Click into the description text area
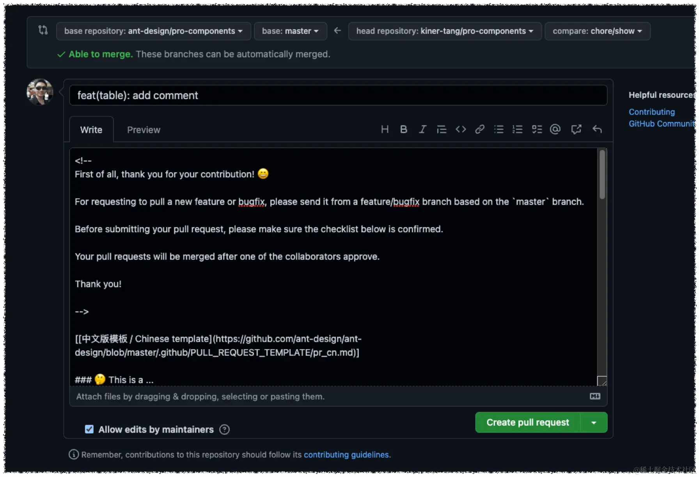The image size is (699, 477). (x=334, y=267)
